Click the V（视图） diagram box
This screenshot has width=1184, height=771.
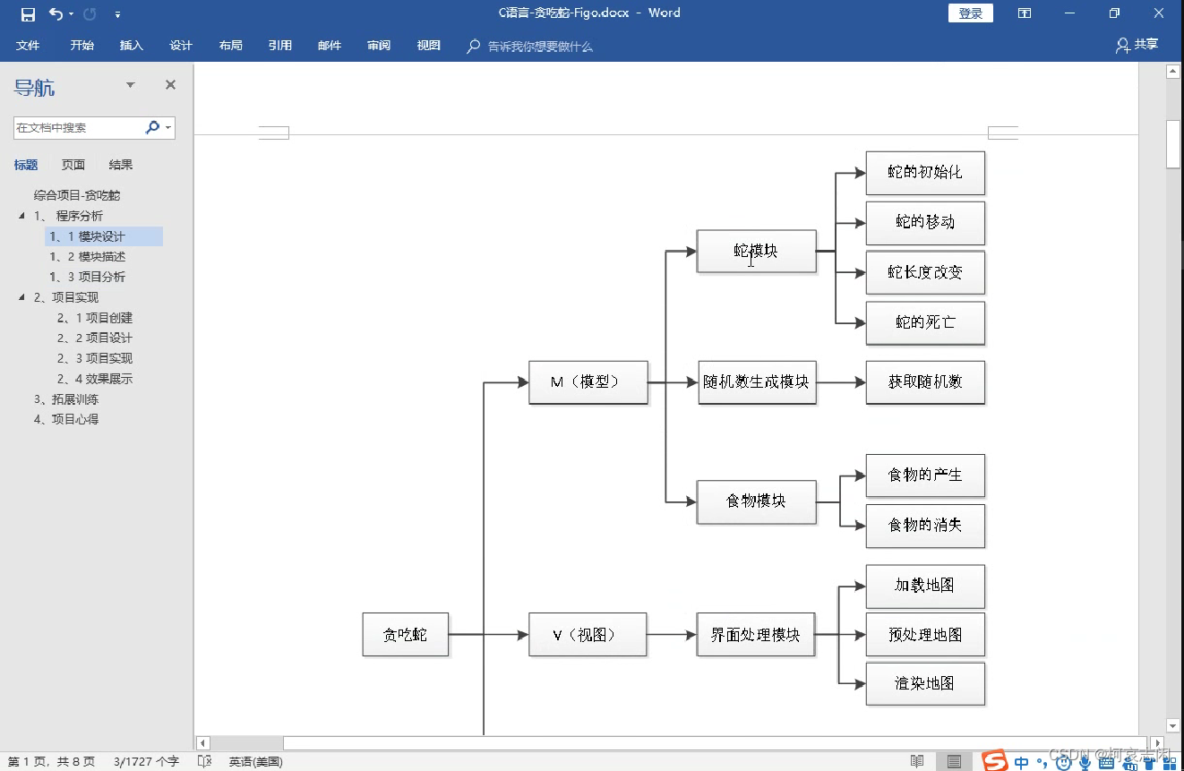(588, 635)
